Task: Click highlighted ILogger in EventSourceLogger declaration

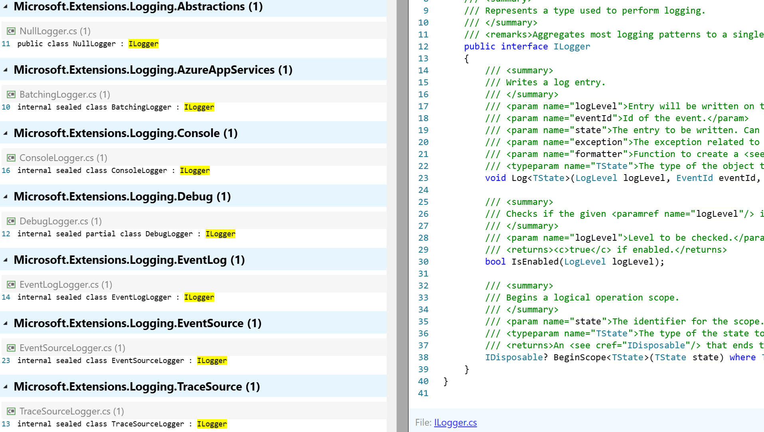Action: point(212,361)
